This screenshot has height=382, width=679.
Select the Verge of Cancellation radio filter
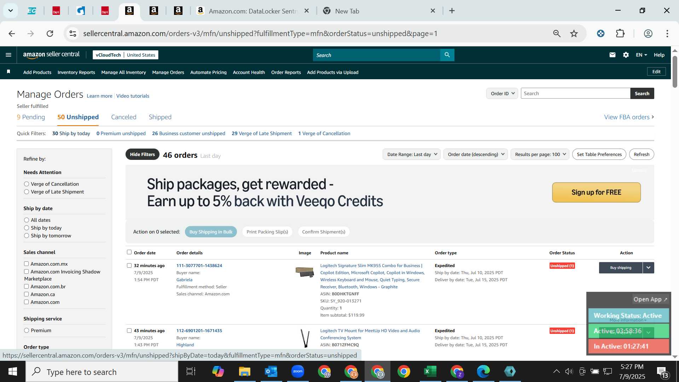(27, 184)
